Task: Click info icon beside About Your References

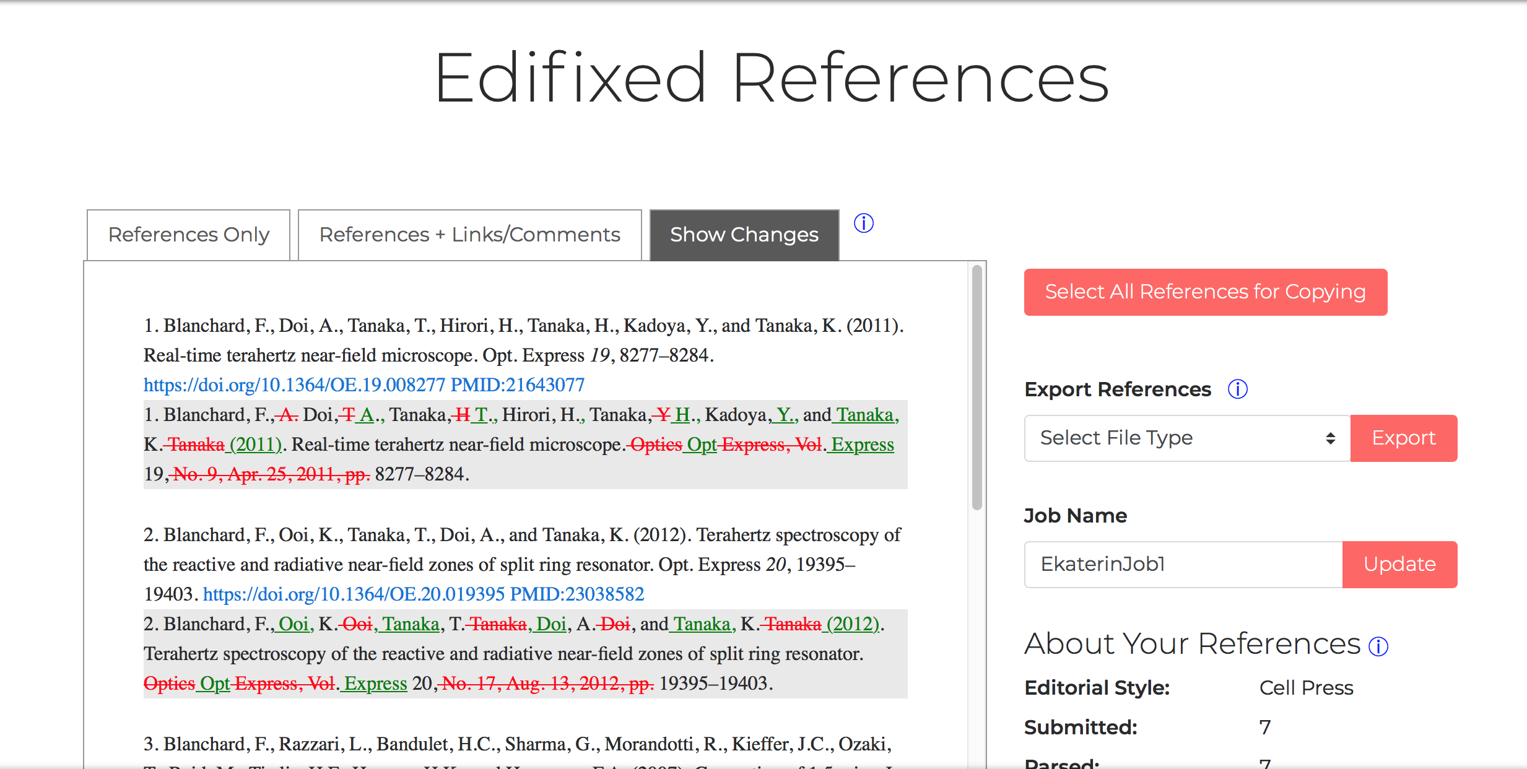Action: (x=1378, y=646)
